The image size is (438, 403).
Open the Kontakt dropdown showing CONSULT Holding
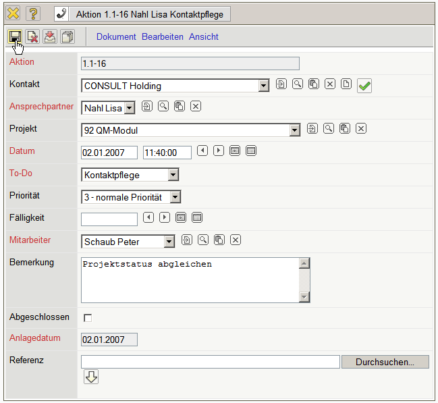click(264, 86)
